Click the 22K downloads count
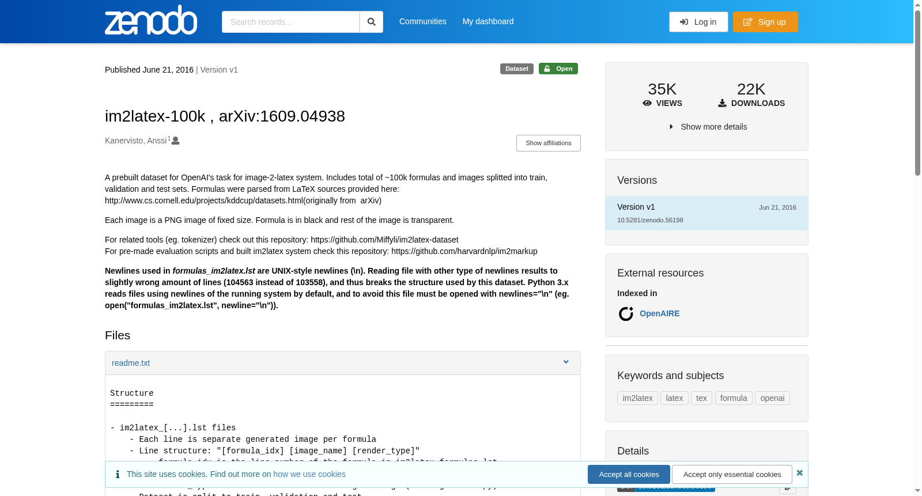 click(751, 89)
